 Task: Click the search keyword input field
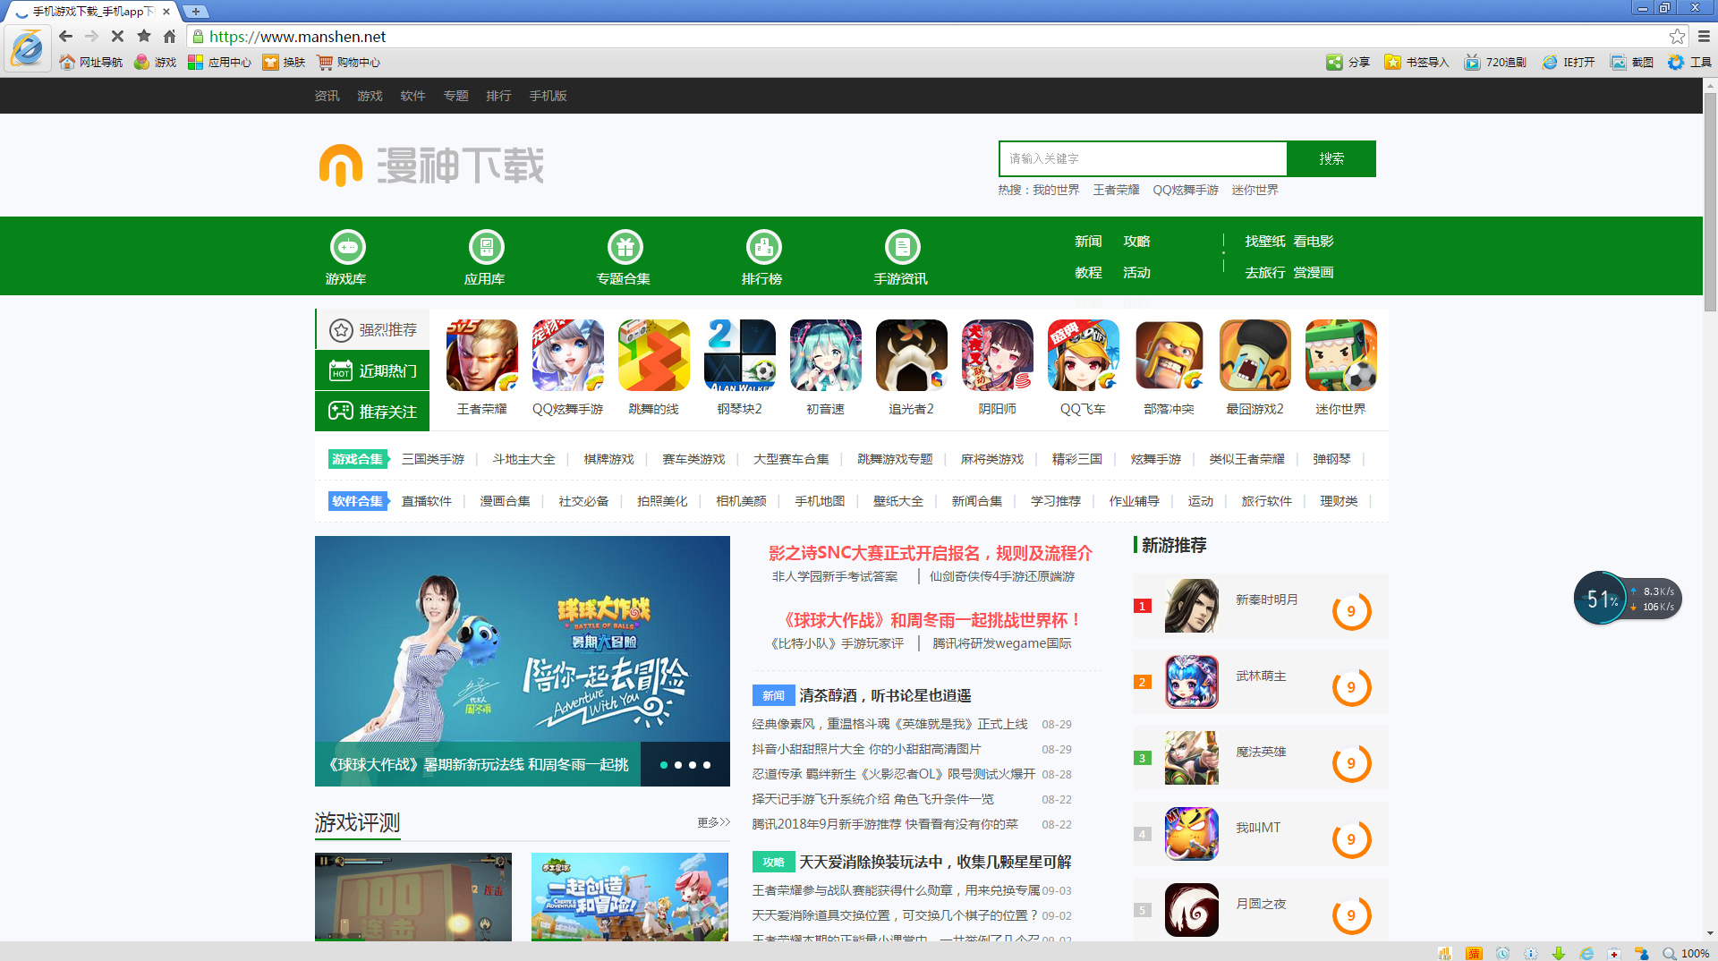pos(1144,158)
